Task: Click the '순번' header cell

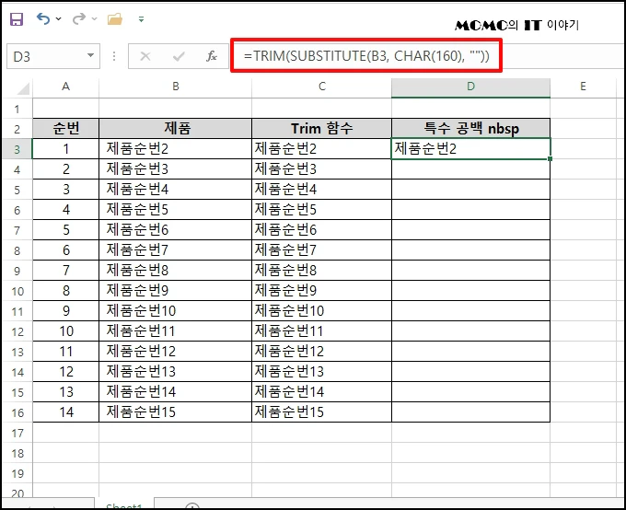Action: coord(66,129)
